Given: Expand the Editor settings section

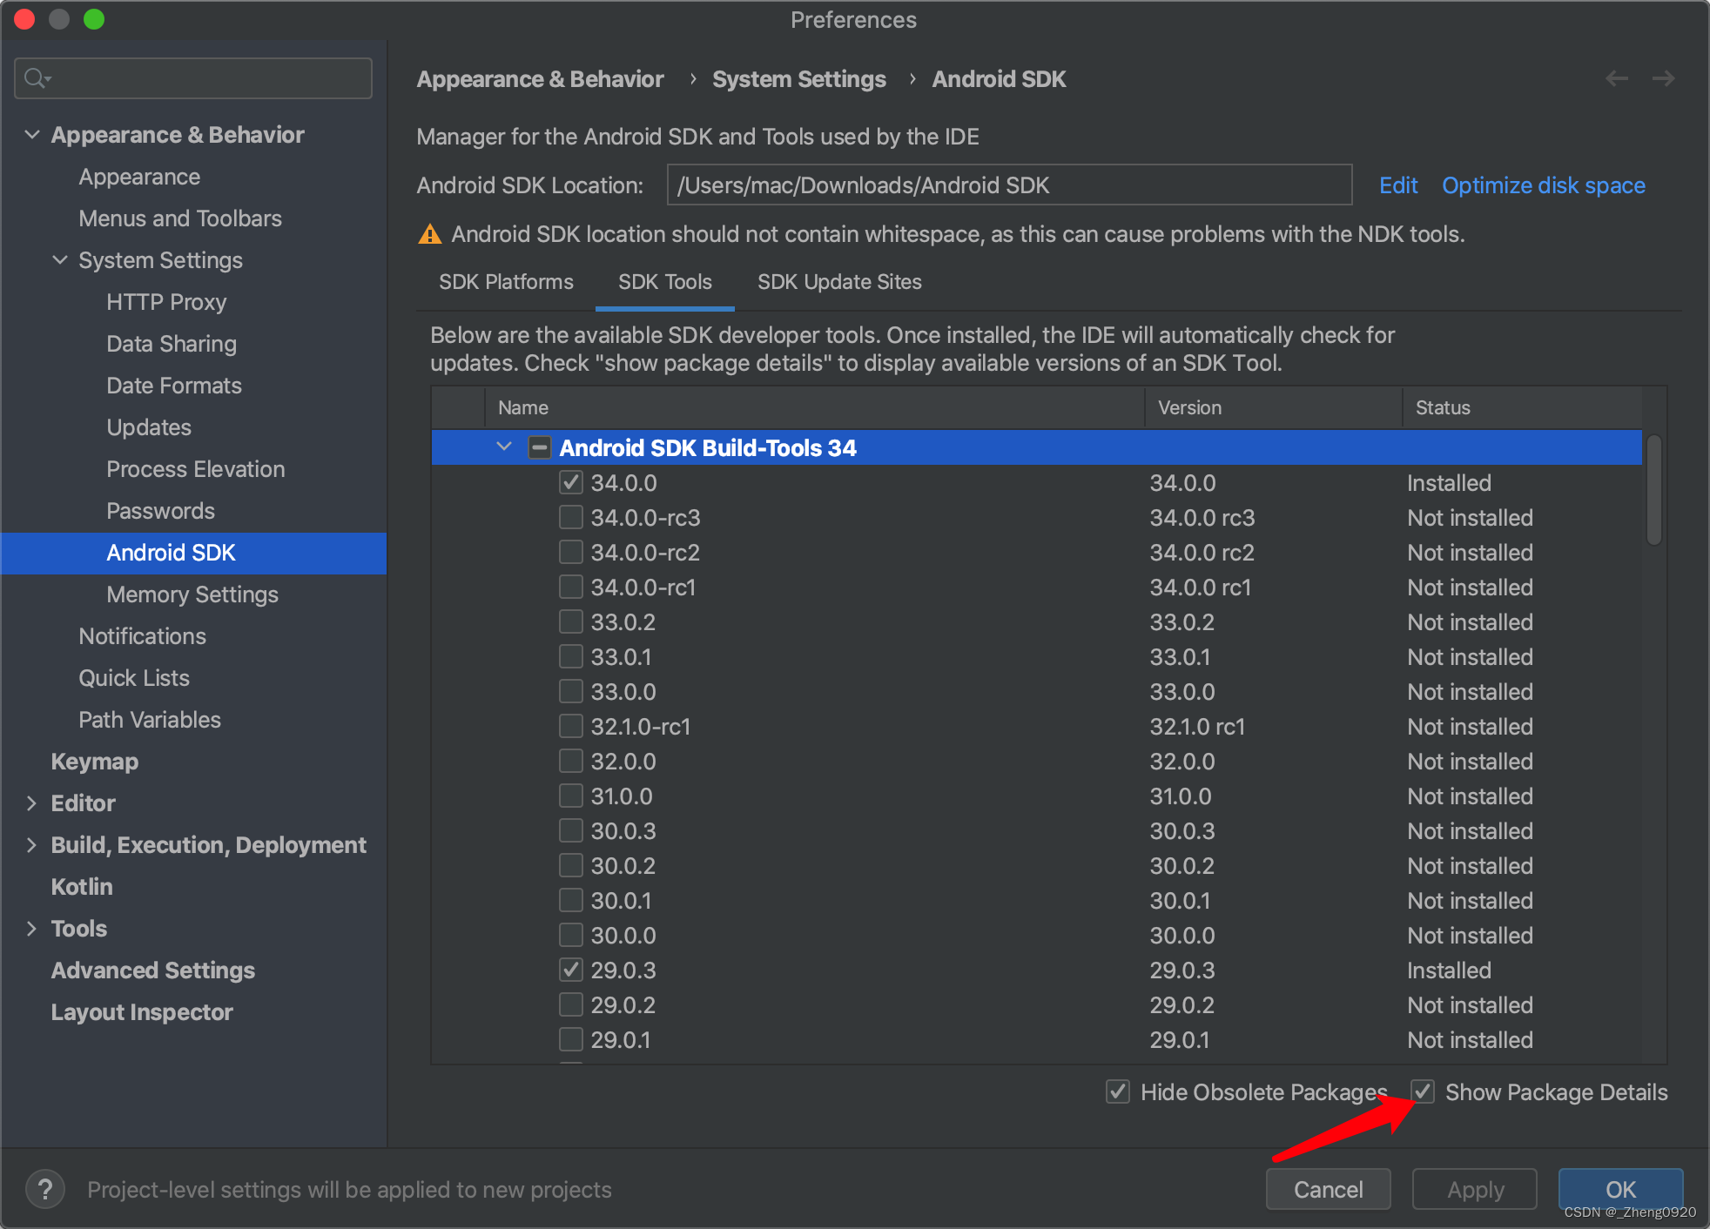Looking at the screenshot, I should tap(31, 803).
